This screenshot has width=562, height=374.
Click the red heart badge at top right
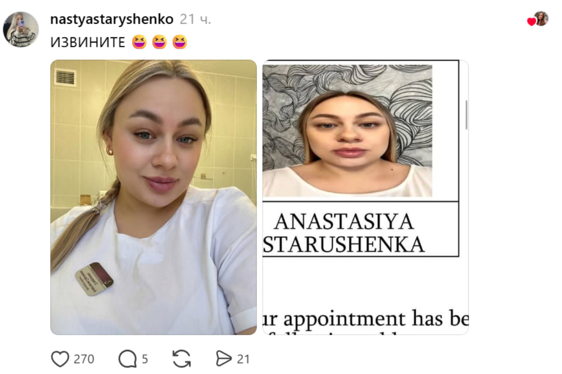[x=531, y=22]
